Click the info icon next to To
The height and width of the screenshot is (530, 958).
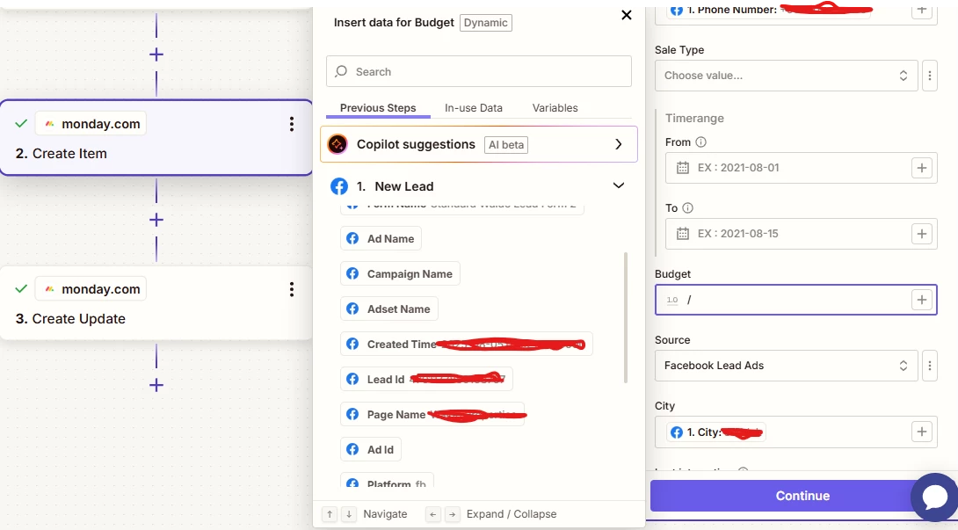(687, 207)
